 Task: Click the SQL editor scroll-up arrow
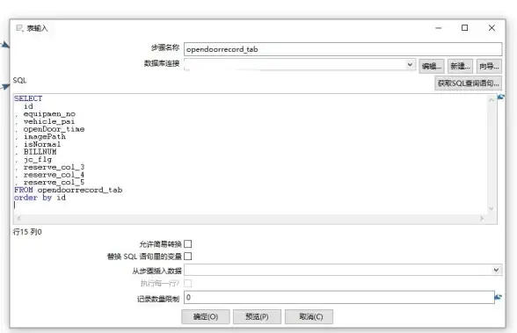coord(491,100)
